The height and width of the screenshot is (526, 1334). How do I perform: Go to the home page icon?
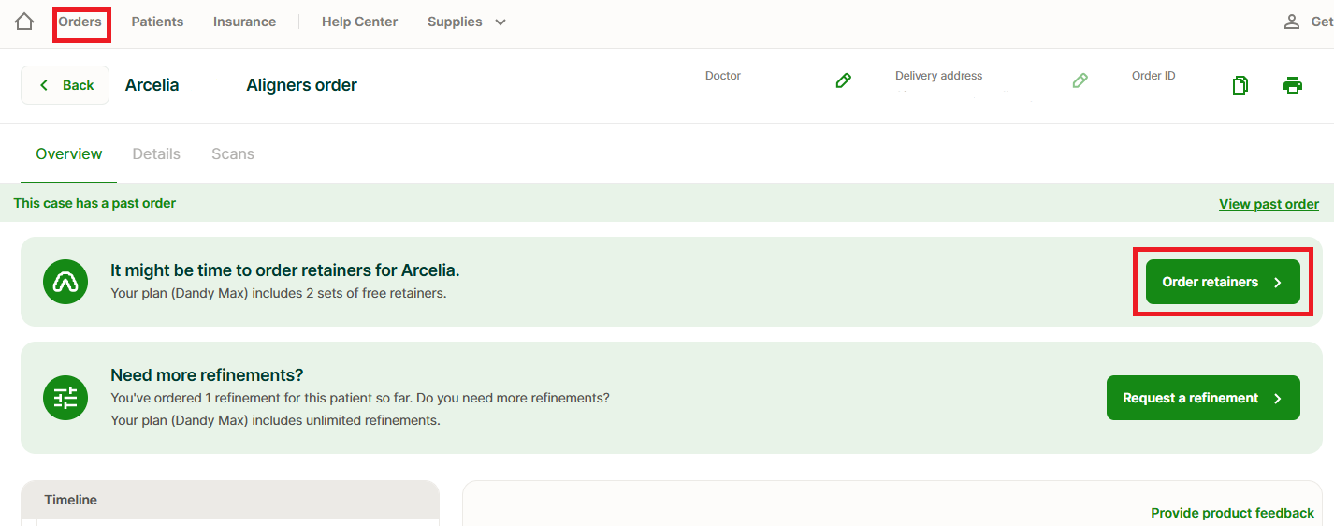[24, 22]
